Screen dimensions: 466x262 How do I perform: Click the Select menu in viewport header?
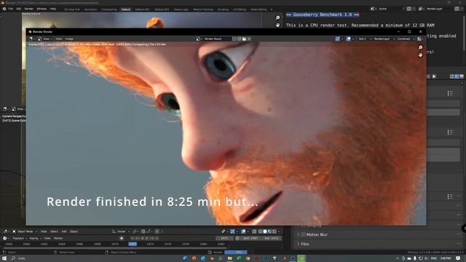54,231
